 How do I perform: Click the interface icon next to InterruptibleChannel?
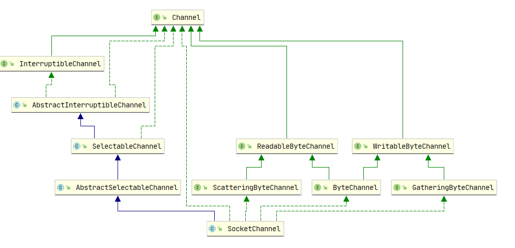coord(5,64)
